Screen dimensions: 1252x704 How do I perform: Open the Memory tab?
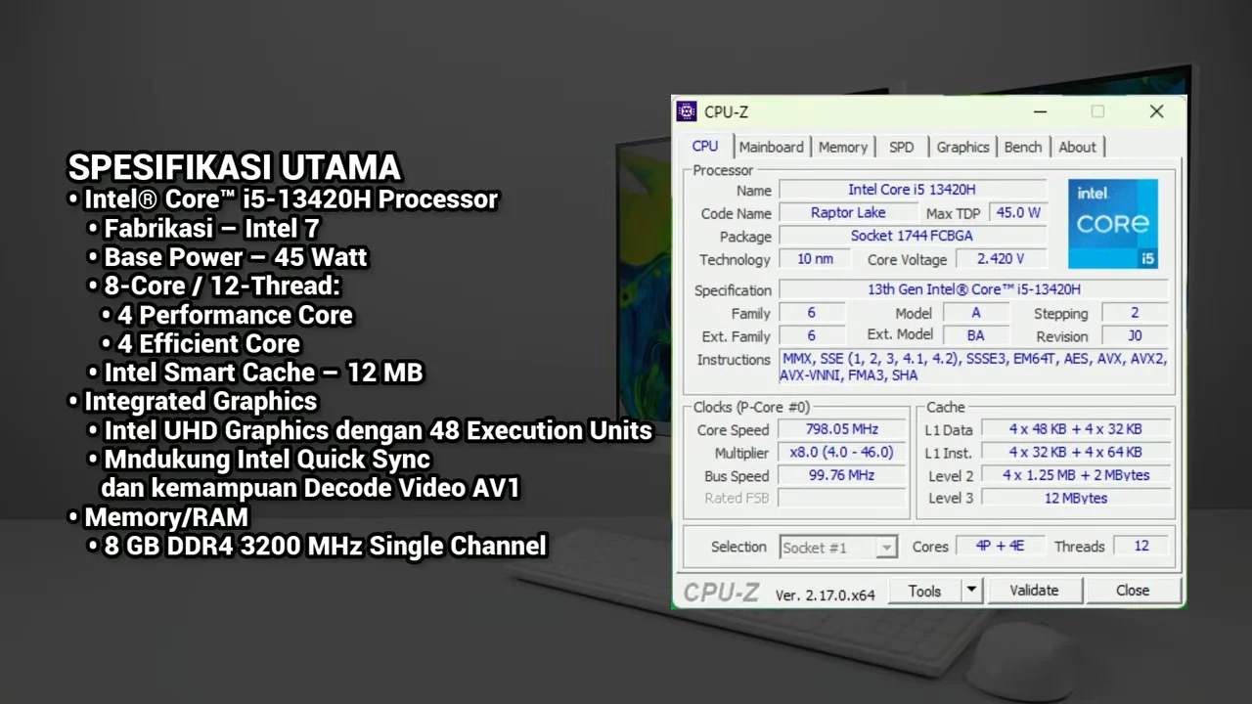click(x=842, y=147)
